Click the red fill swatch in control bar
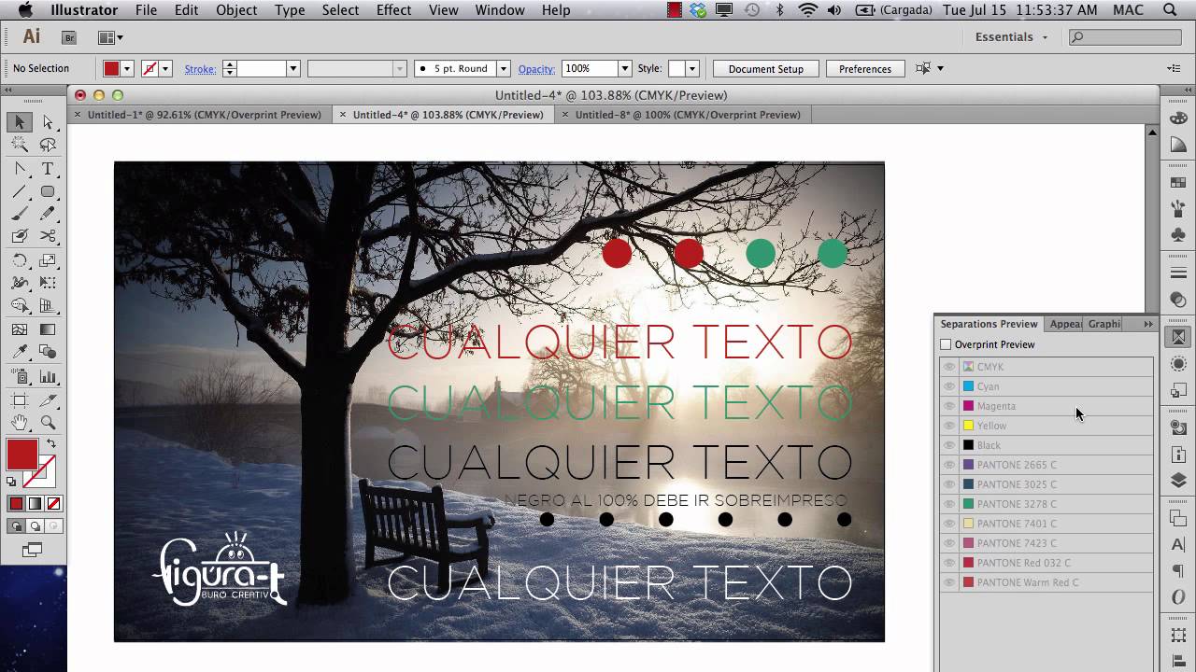 click(112, 68)
